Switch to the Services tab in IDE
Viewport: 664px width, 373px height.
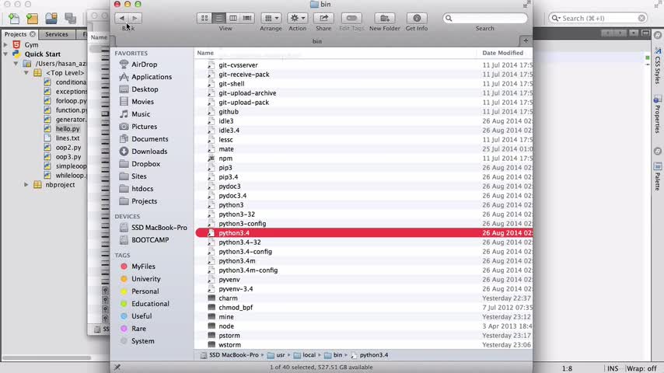[x=57, y=34]
